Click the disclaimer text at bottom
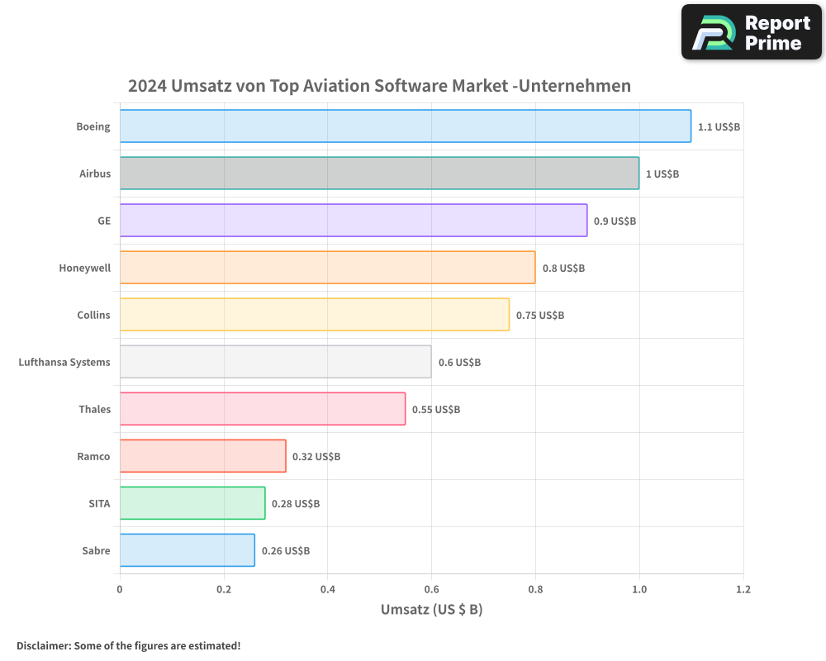The image size is (826, 661). click(128, 646)
